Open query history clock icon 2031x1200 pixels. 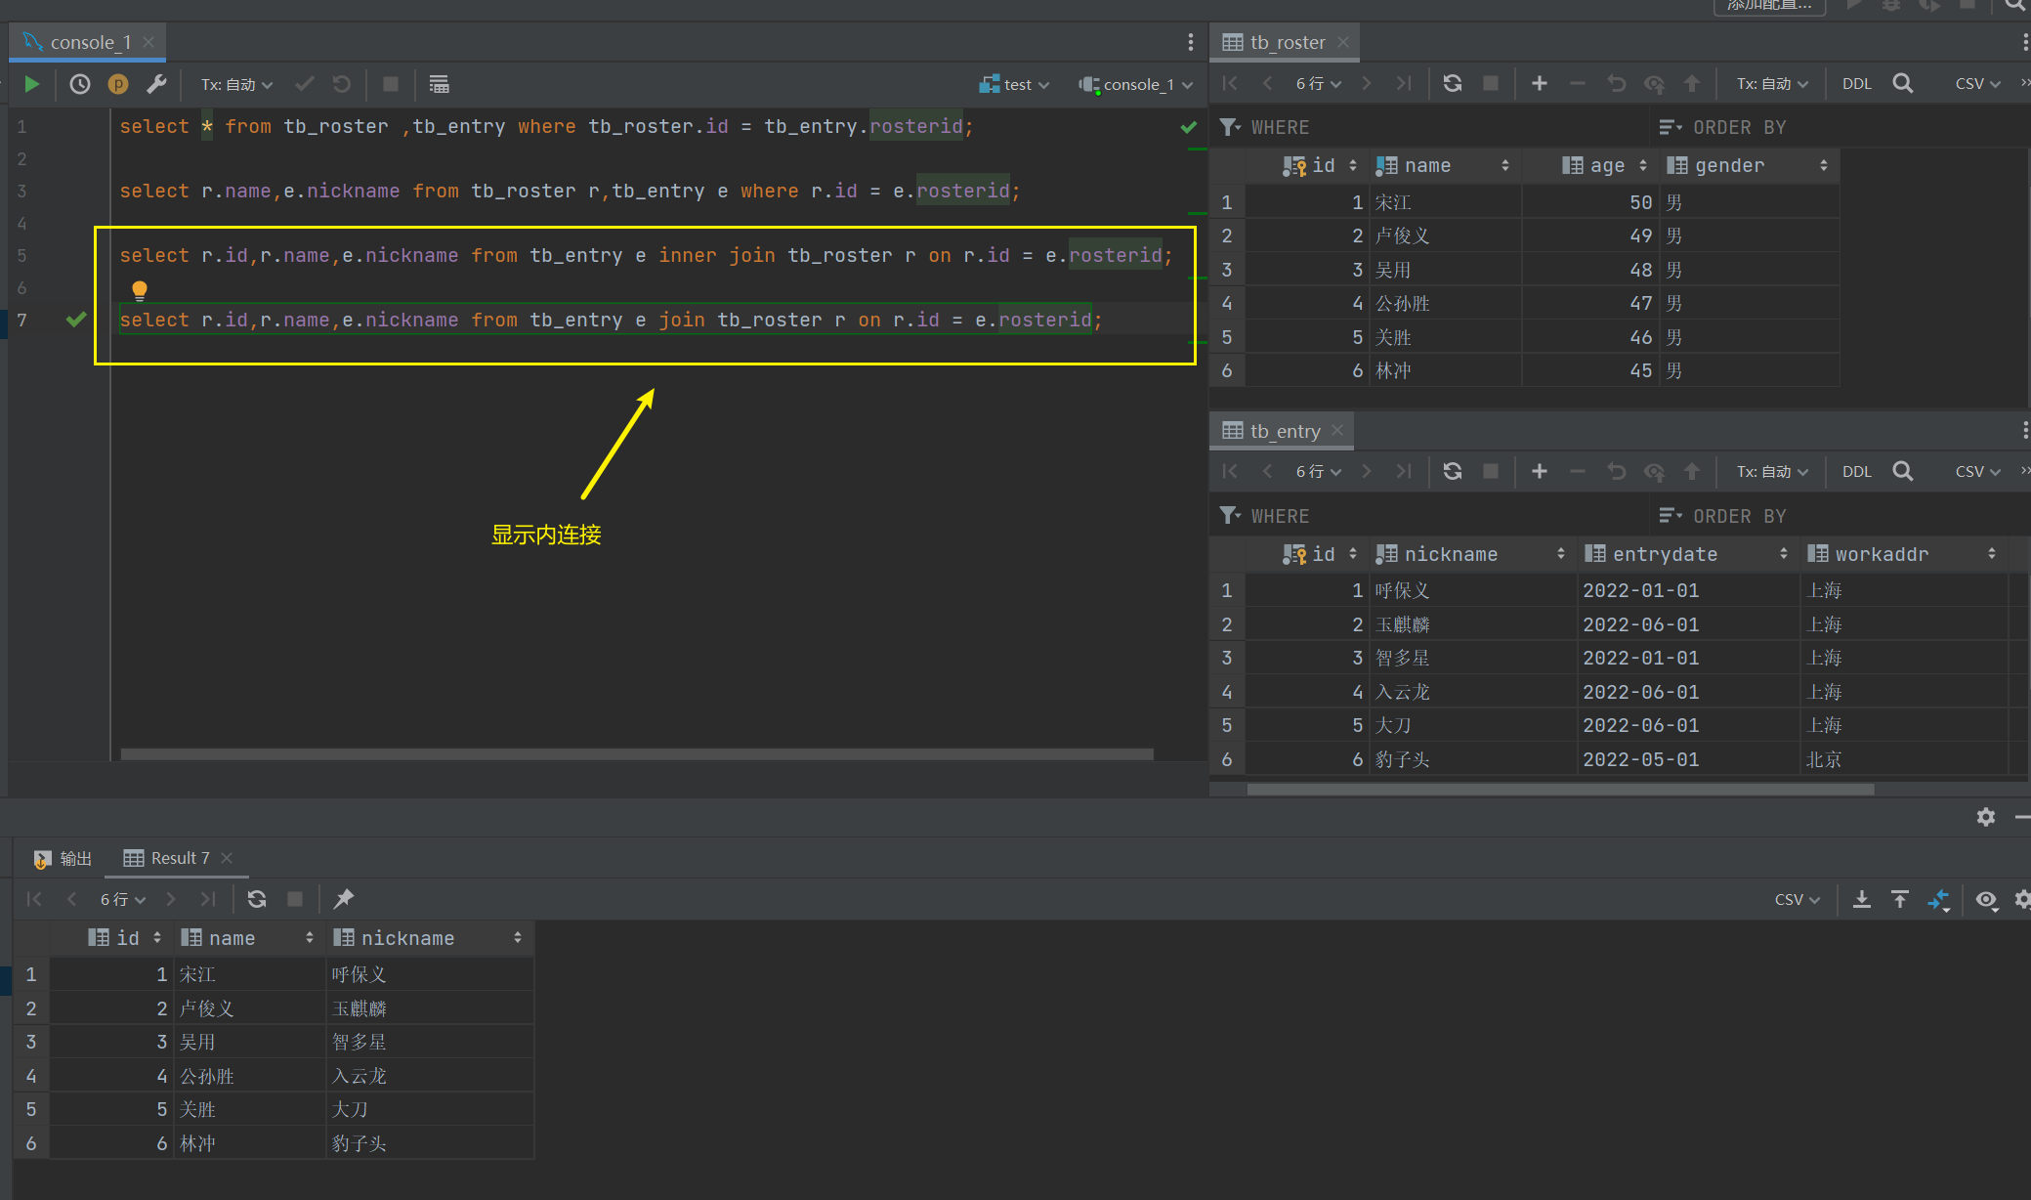(x=80, y=84)
